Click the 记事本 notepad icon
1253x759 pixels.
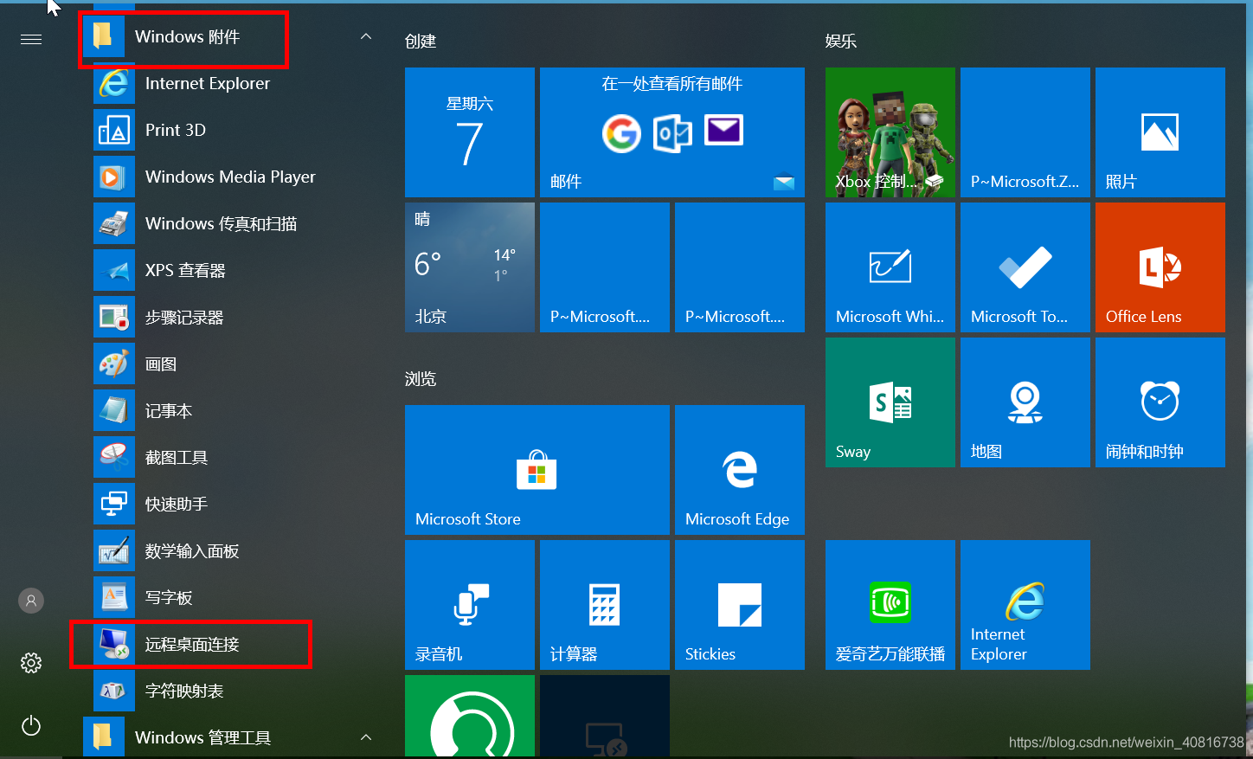click(114, 410)
